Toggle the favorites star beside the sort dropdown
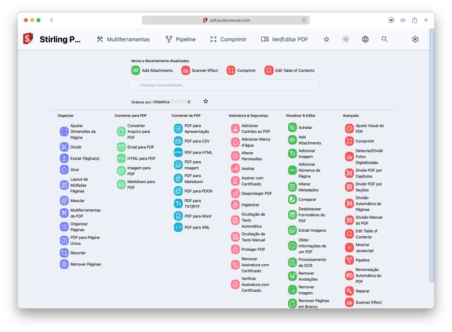The width and height of the screenshot is (452, 332). pos(206,101)
